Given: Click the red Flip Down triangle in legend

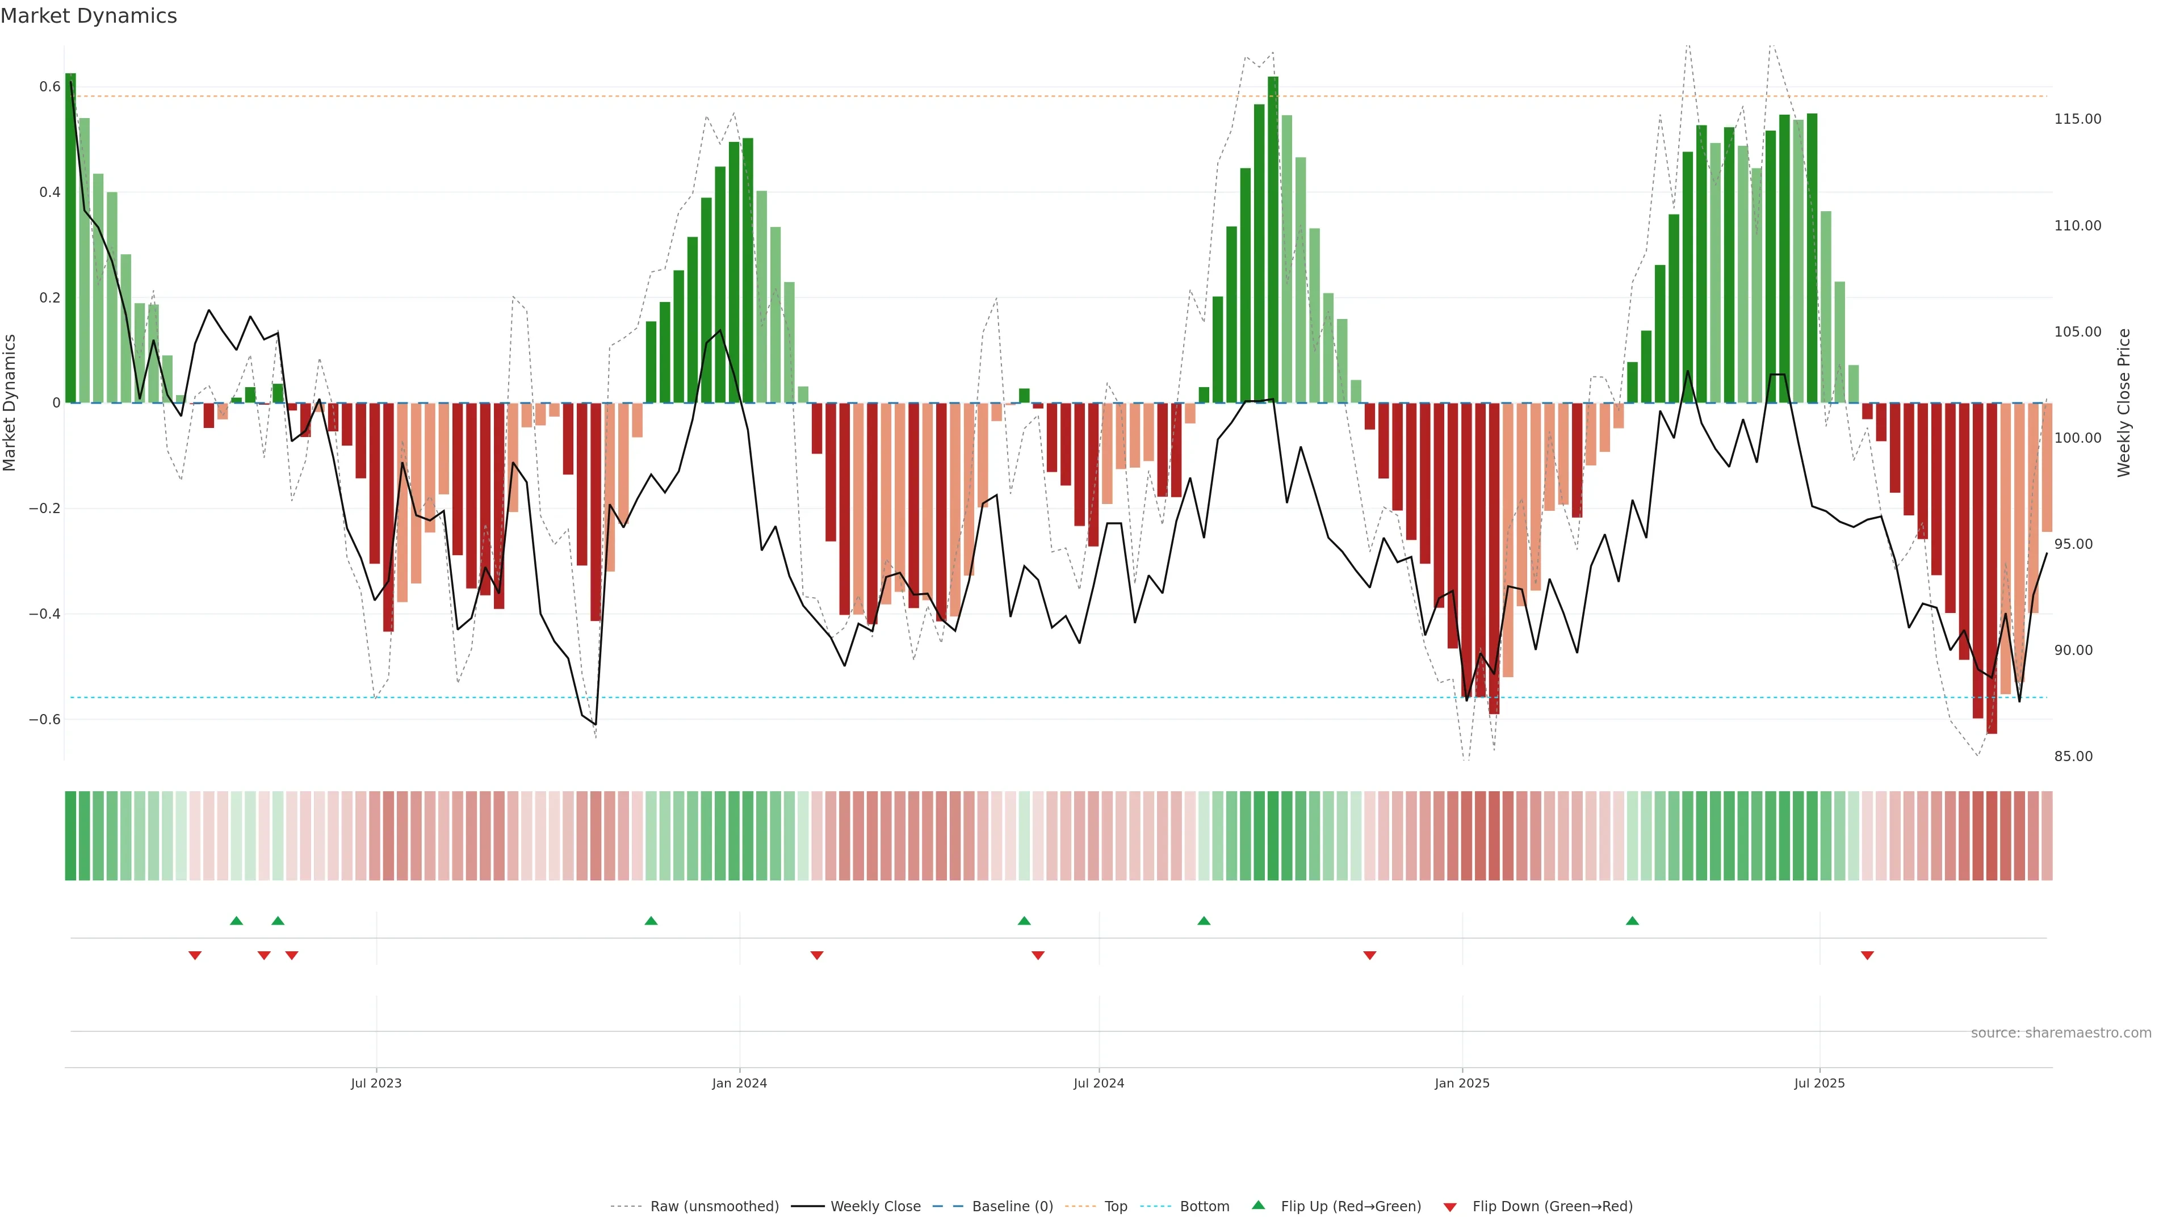Looking at the screenshot, I should point(1450,1207).
